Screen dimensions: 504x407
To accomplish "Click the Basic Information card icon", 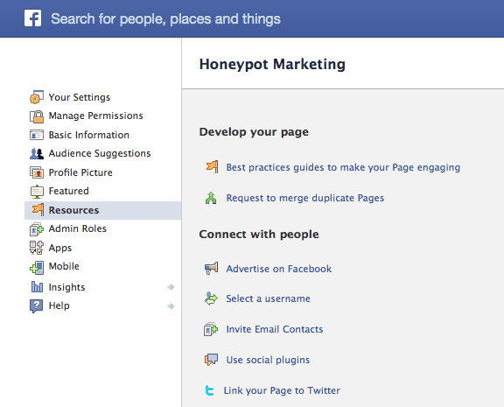I will [x=37, y=135].
